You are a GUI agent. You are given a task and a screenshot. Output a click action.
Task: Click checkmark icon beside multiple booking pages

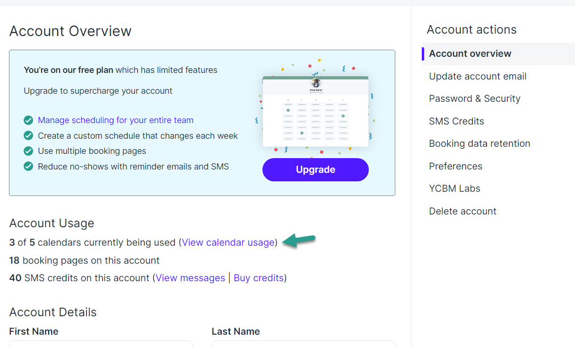pyautogui.click(x=28, y=151)
